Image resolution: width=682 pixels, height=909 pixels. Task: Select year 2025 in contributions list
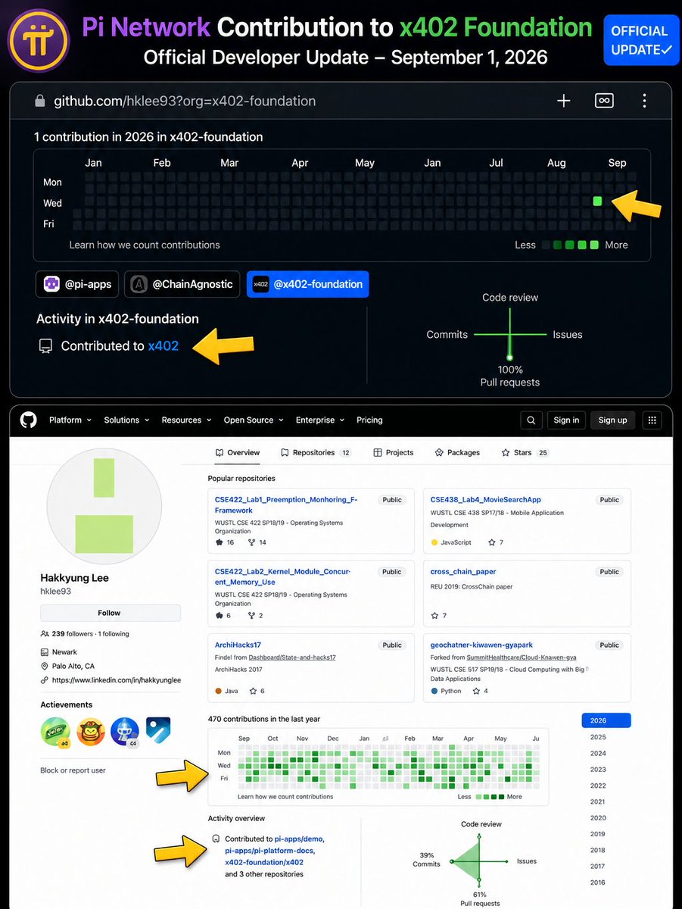coord(598,737)
